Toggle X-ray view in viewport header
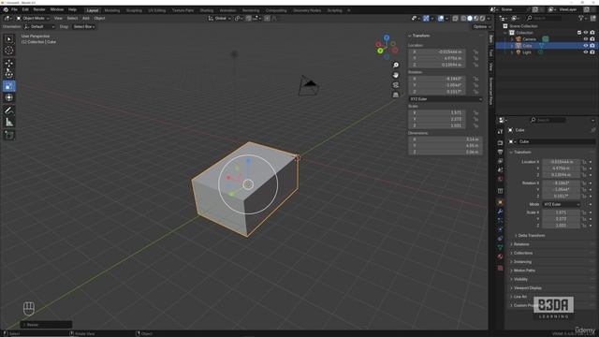The height and width of the screenshot is (337, 599). (x=456, y=19)
